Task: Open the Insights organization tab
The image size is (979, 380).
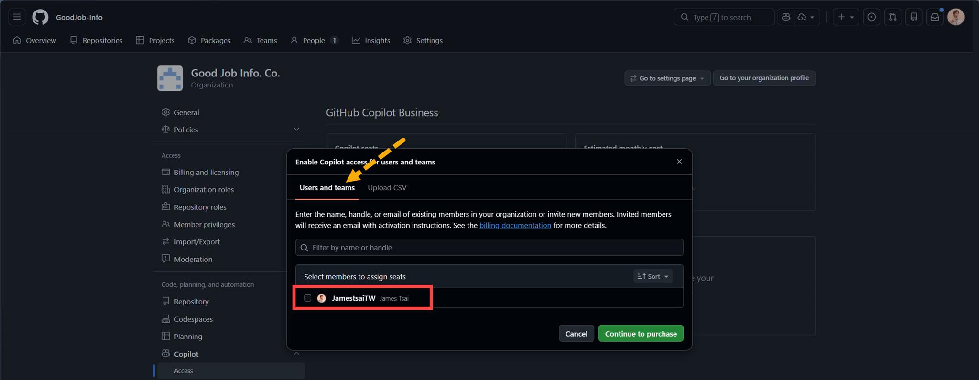Action: coord(371,41)
